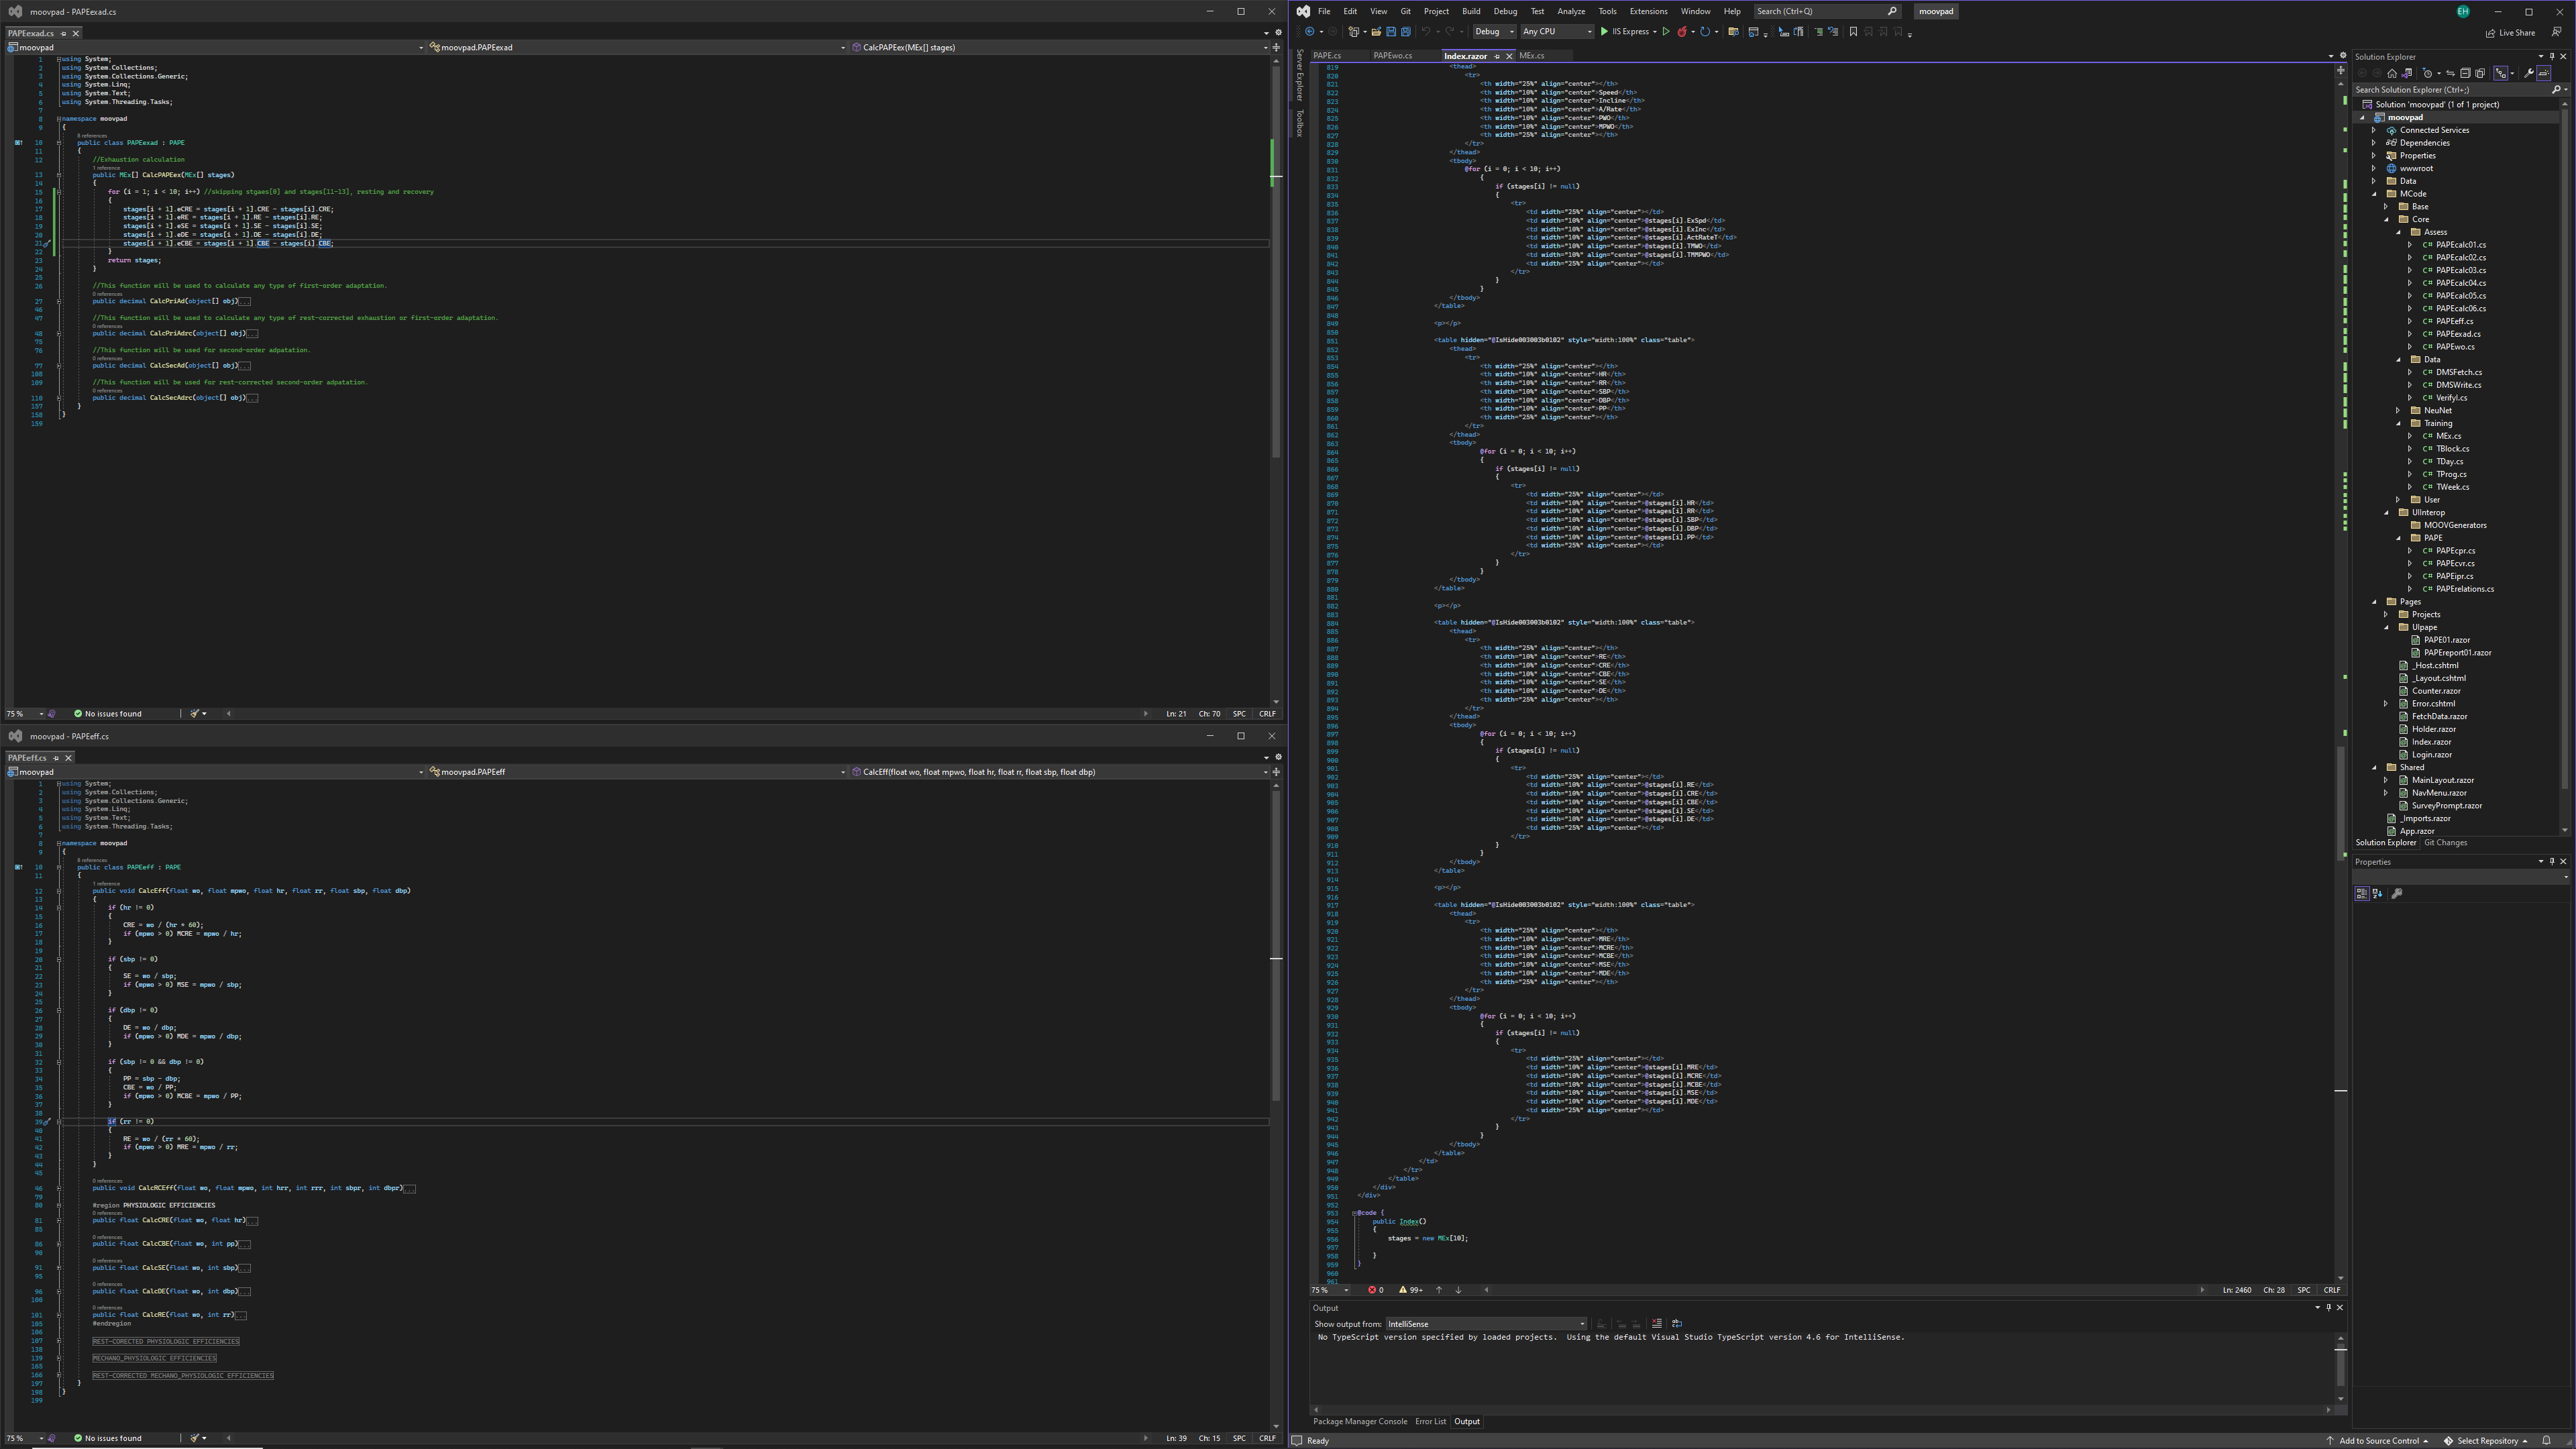
Task: Click the Navigate Backward arrow icon
Action: (x=1310, y=32)
